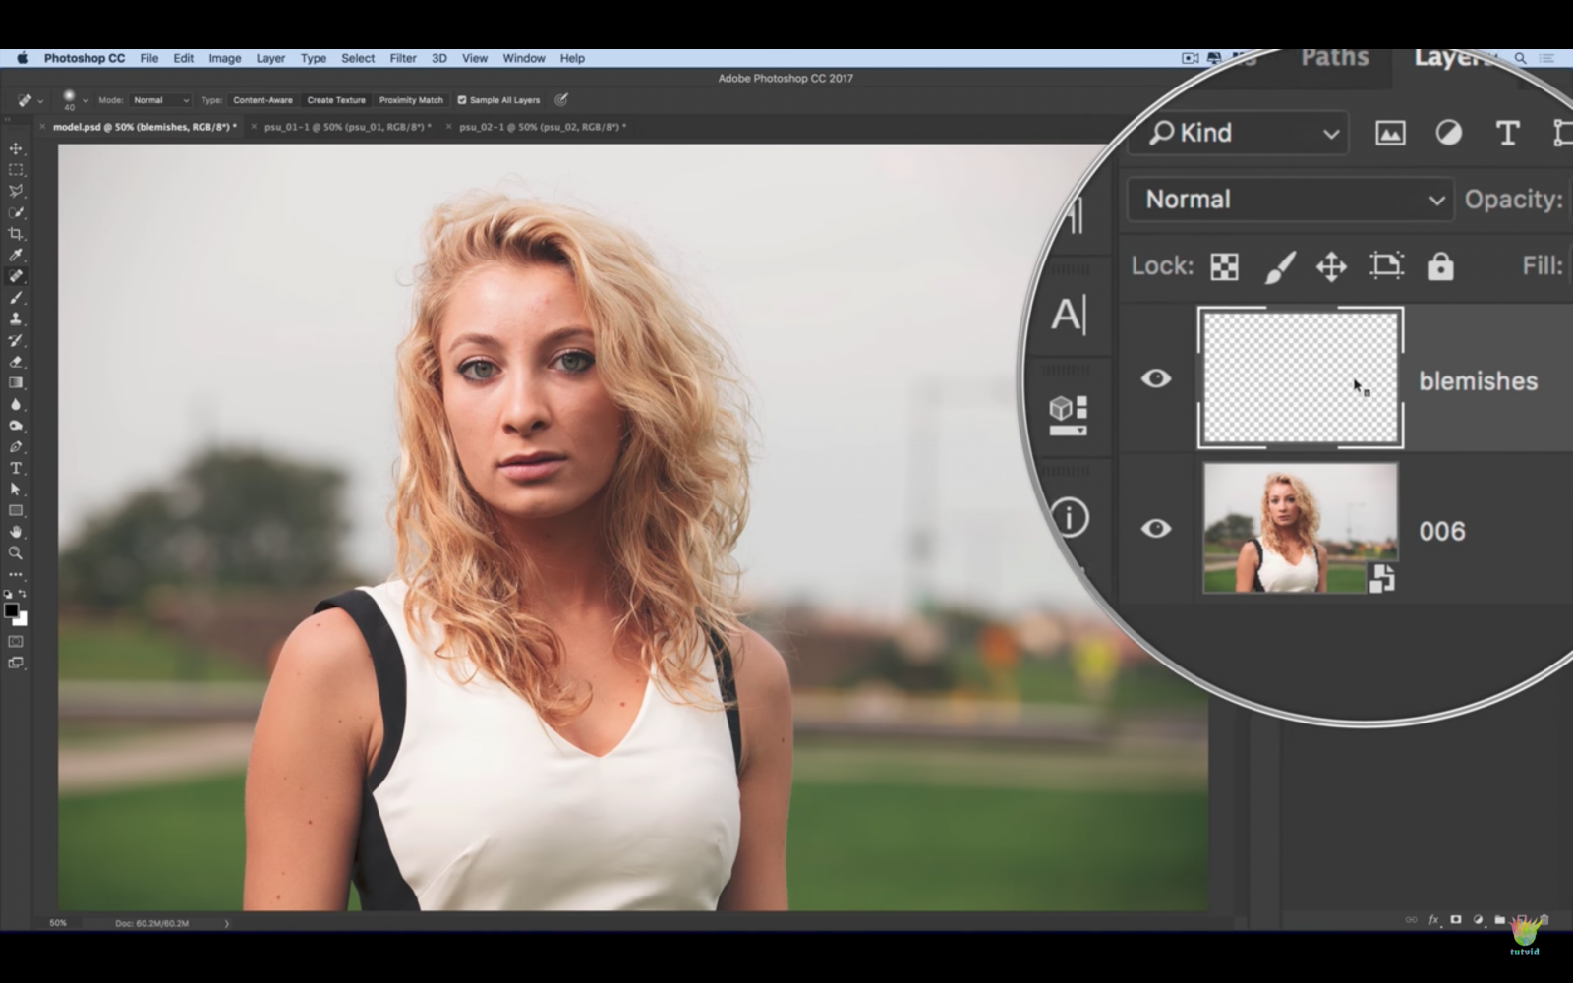This screenshot has width=1573, height=983.
Task: Click the foreground color swatch
Action: (x=14, y=611)
